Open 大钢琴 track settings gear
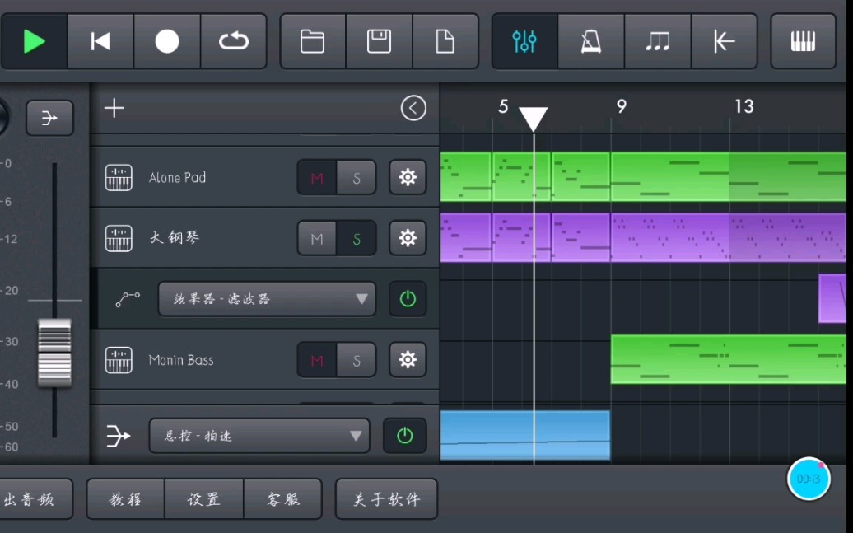 coord(408,238)
